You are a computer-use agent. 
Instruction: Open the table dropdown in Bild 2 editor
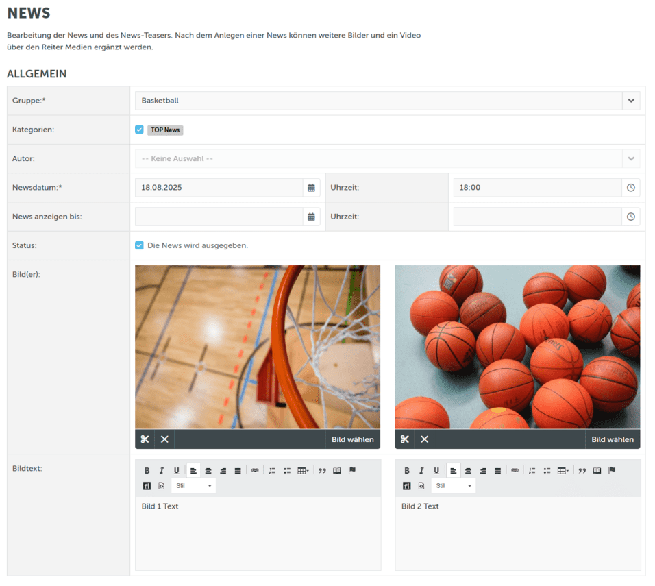click(563, 471)
